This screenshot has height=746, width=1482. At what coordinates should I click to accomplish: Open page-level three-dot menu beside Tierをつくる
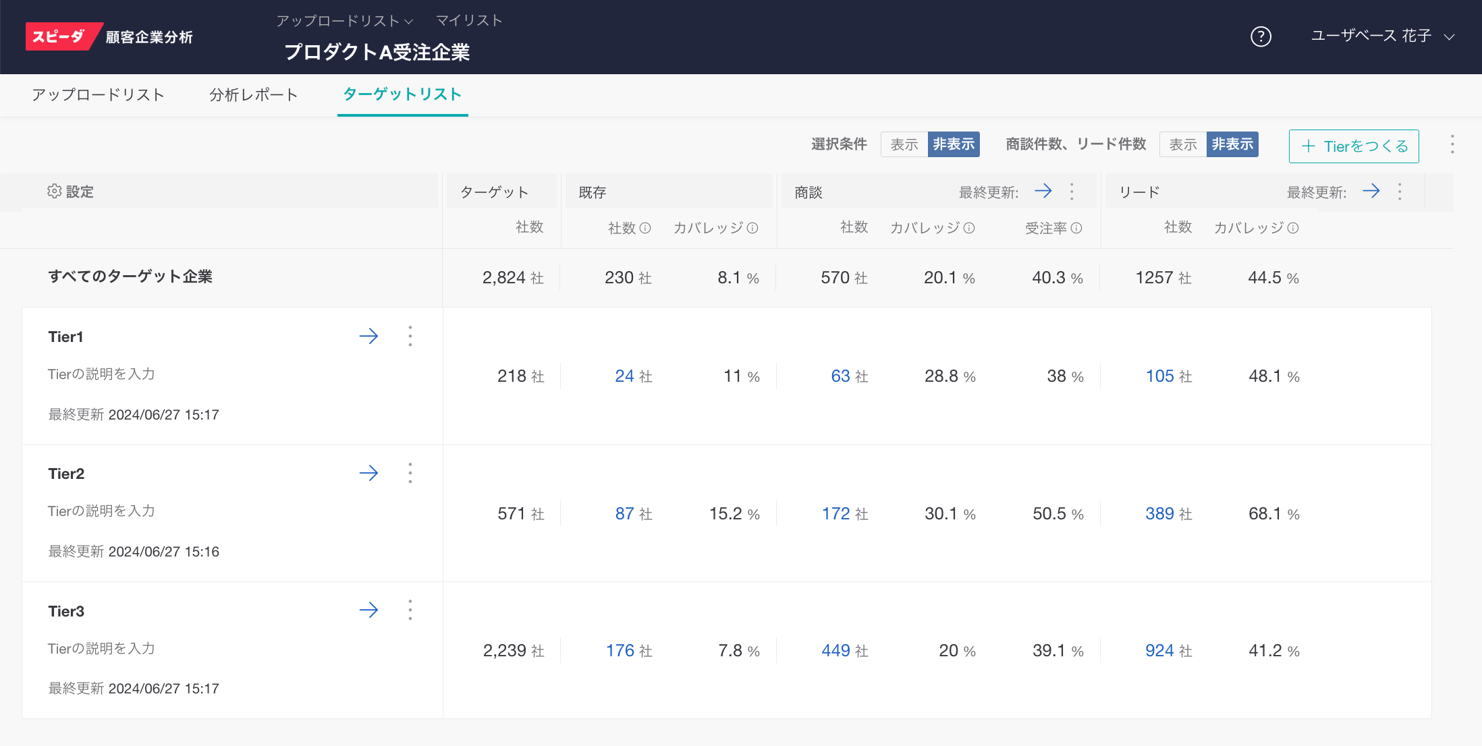[x=1452, y=144]
